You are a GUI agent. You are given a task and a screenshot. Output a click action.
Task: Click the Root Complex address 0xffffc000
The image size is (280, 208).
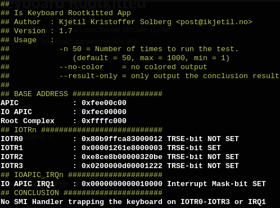click(x=104, y=121)
